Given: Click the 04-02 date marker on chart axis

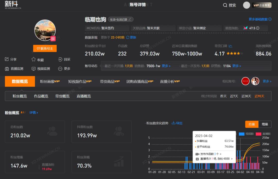Looking at the screenshot, I should (x=240, y=172).
